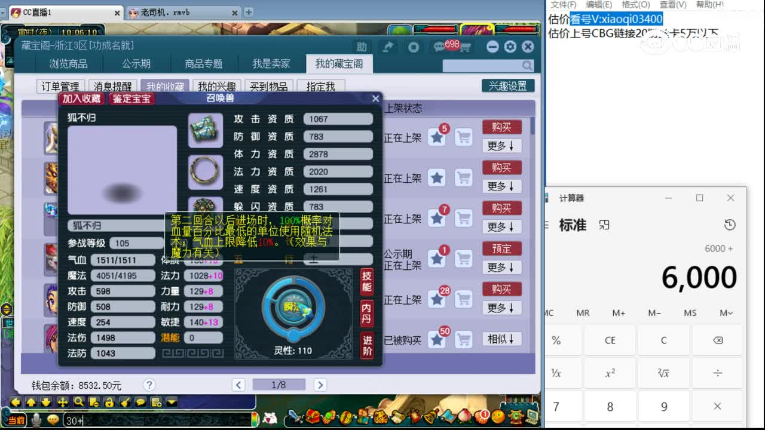Go to next page arrow beside 1/8
The width and height of the screenshot is (765, 430).
click(x=320, y=385)
